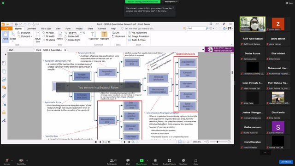Rotate the page right
Screen dimensions: 295x166
(x=72, y=40)
